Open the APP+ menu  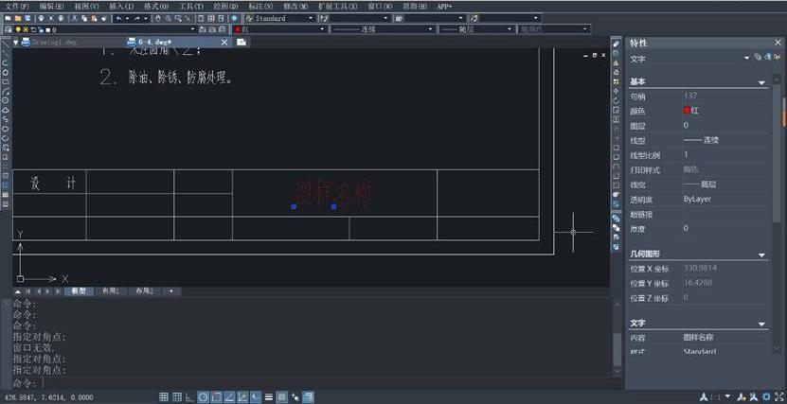point(445,7)
